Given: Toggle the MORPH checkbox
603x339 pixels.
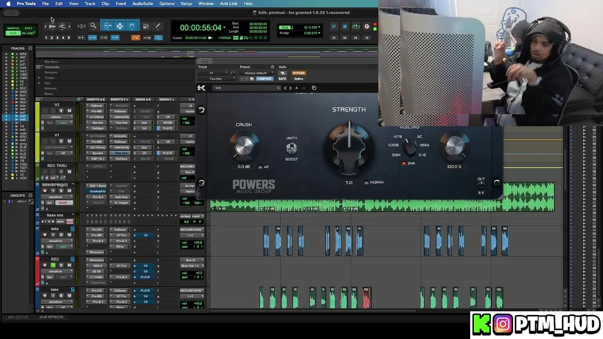Looking at the screenshot, I should point(367,183).
